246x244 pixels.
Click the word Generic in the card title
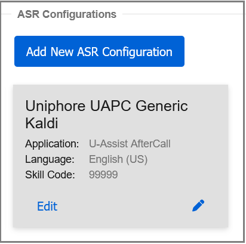pyautogui.click(x=162, y=106)
